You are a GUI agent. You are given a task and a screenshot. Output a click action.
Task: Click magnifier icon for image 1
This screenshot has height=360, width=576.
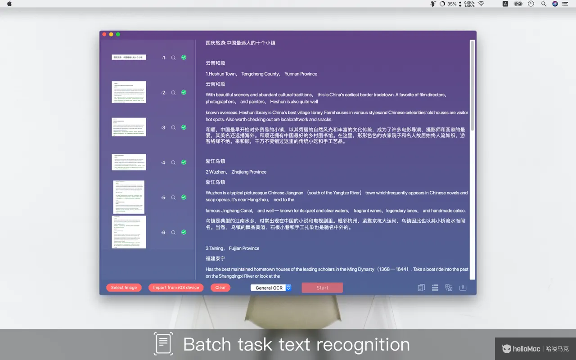(173, 58)
